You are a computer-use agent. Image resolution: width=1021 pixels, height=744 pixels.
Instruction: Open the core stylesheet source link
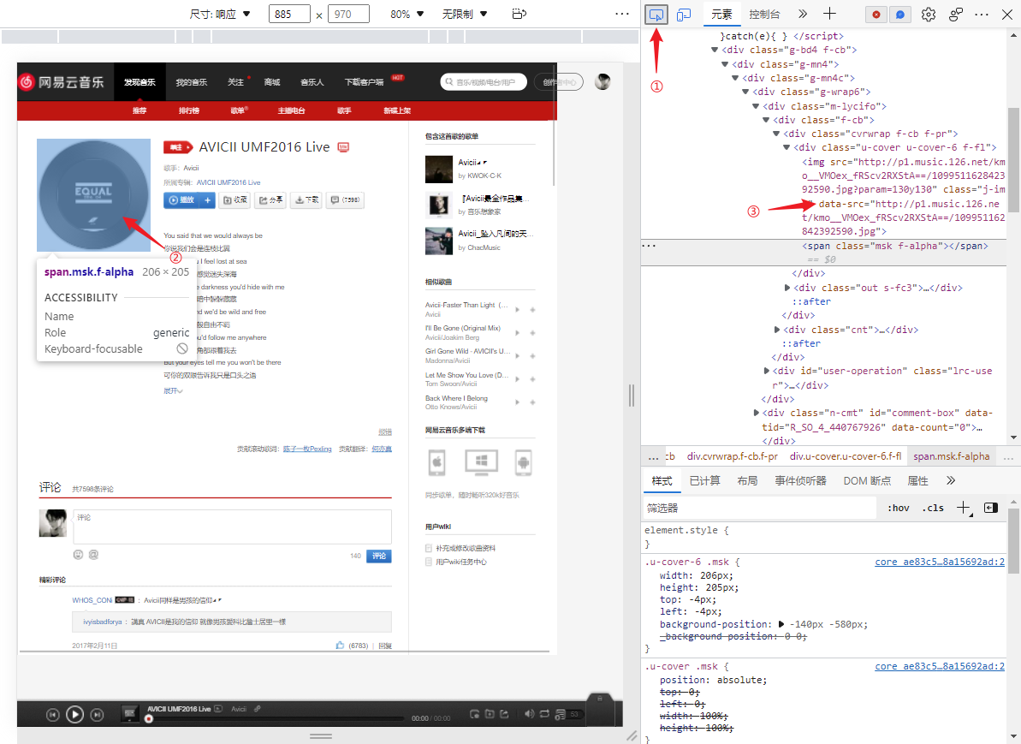(939, 562)
